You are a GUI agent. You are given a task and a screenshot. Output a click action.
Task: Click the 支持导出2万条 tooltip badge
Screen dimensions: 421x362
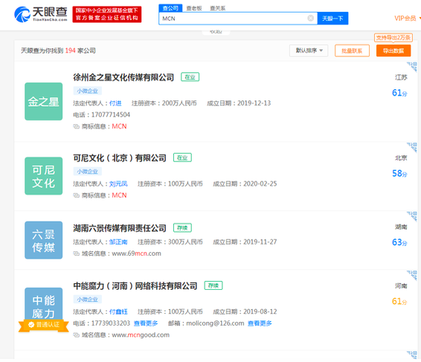tap(393, 38)
